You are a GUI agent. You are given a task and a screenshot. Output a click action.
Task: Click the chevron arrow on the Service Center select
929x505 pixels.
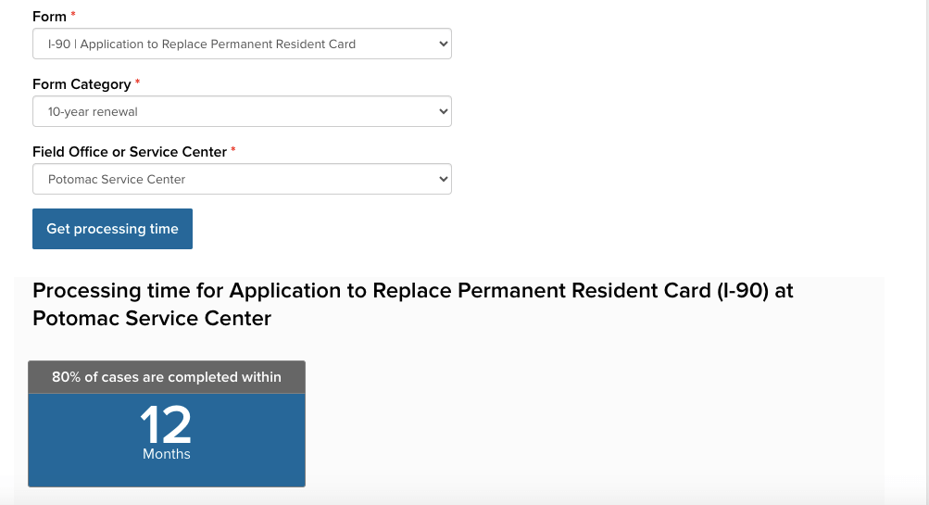pos(442,179)
